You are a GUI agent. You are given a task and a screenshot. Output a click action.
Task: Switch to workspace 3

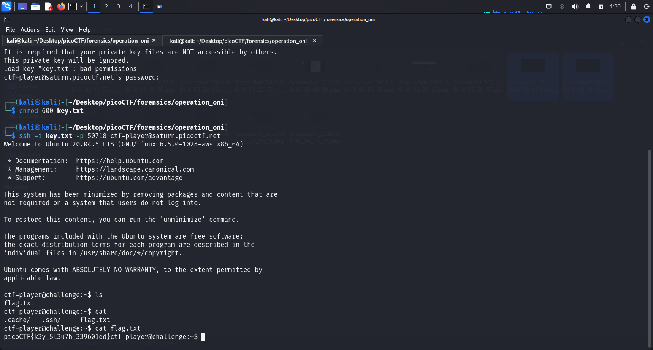point(119,6)
